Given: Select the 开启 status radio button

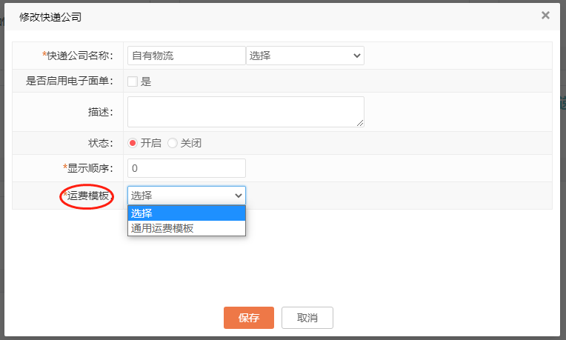Looking at the screenshot, I should (133, 143).
